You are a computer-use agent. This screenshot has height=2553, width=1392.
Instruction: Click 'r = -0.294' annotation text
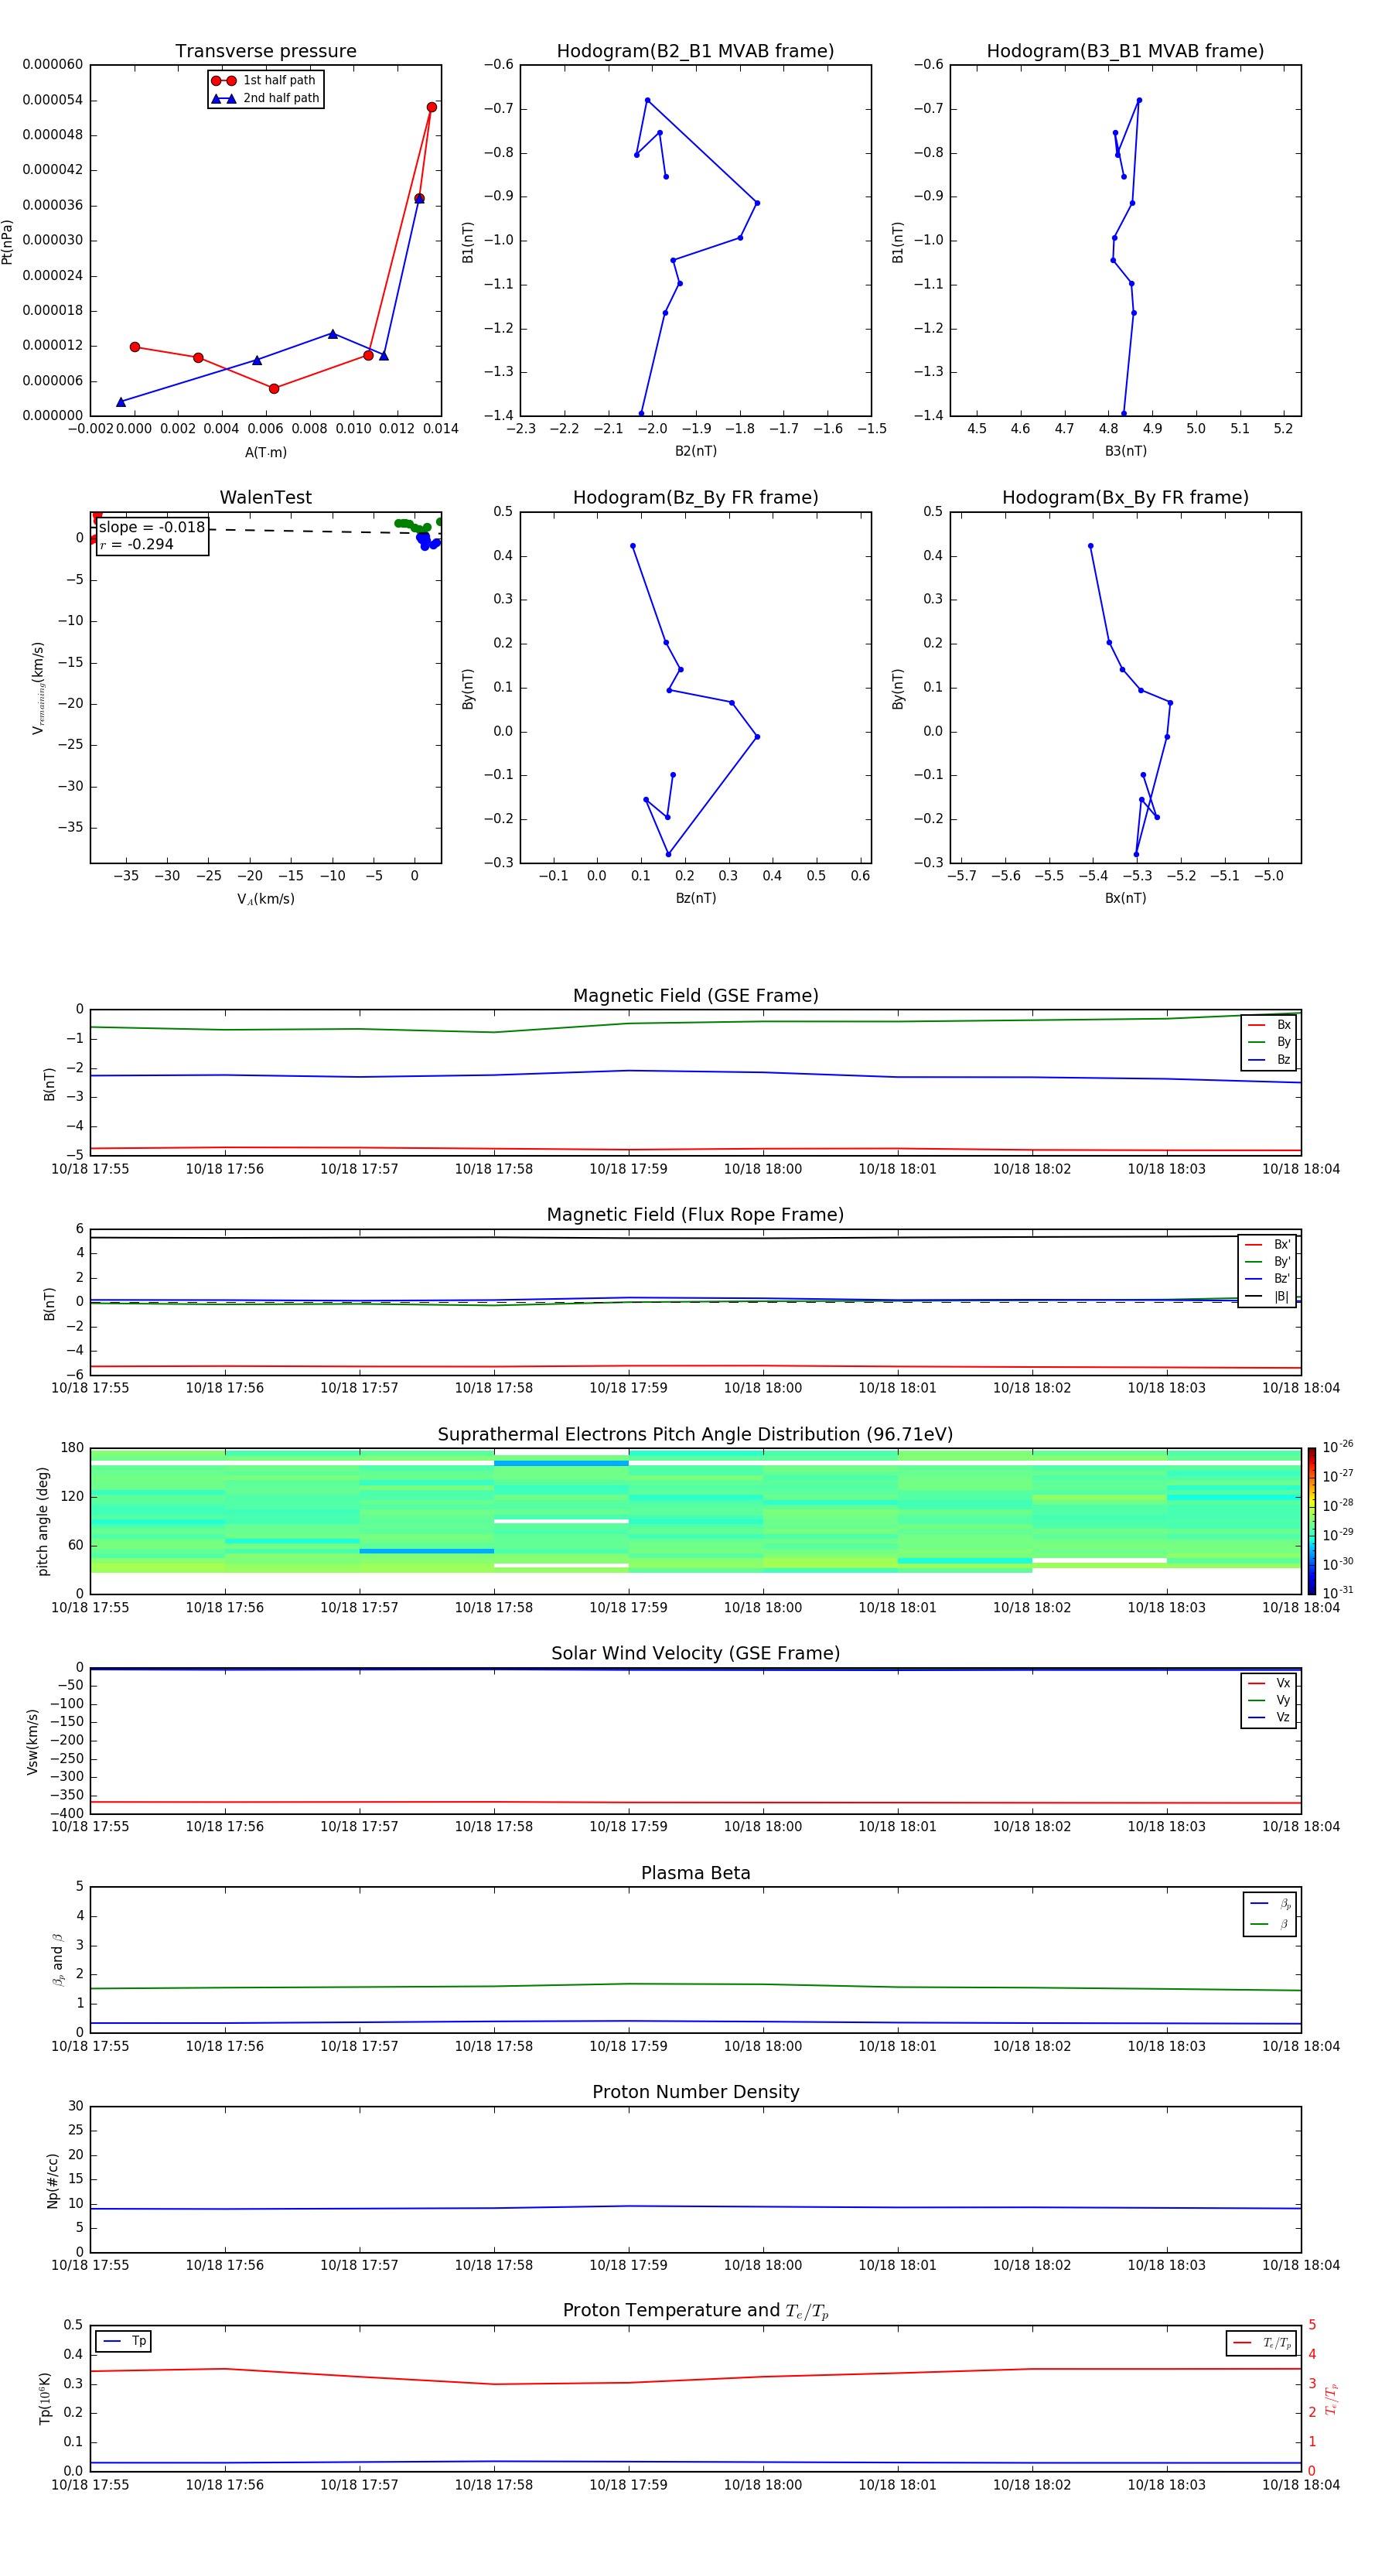click(137, 544)
